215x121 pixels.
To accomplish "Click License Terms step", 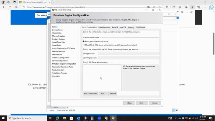I will pos(57,30).
